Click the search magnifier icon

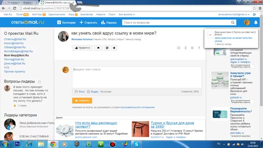coord(233,22)
